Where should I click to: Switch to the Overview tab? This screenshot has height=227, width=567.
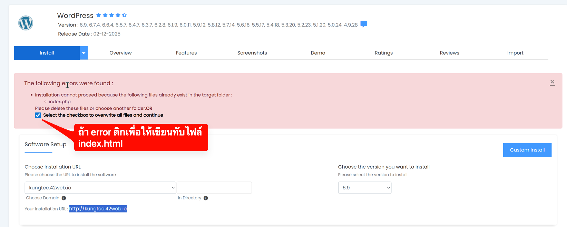pyautogui.click(x=120, y=53)
